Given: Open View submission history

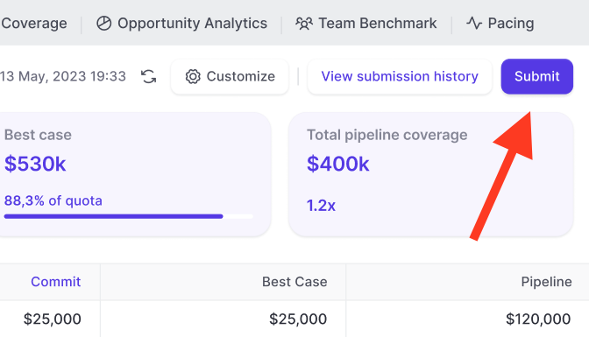Looking at the screenshot, I should (x=400, y=76).
